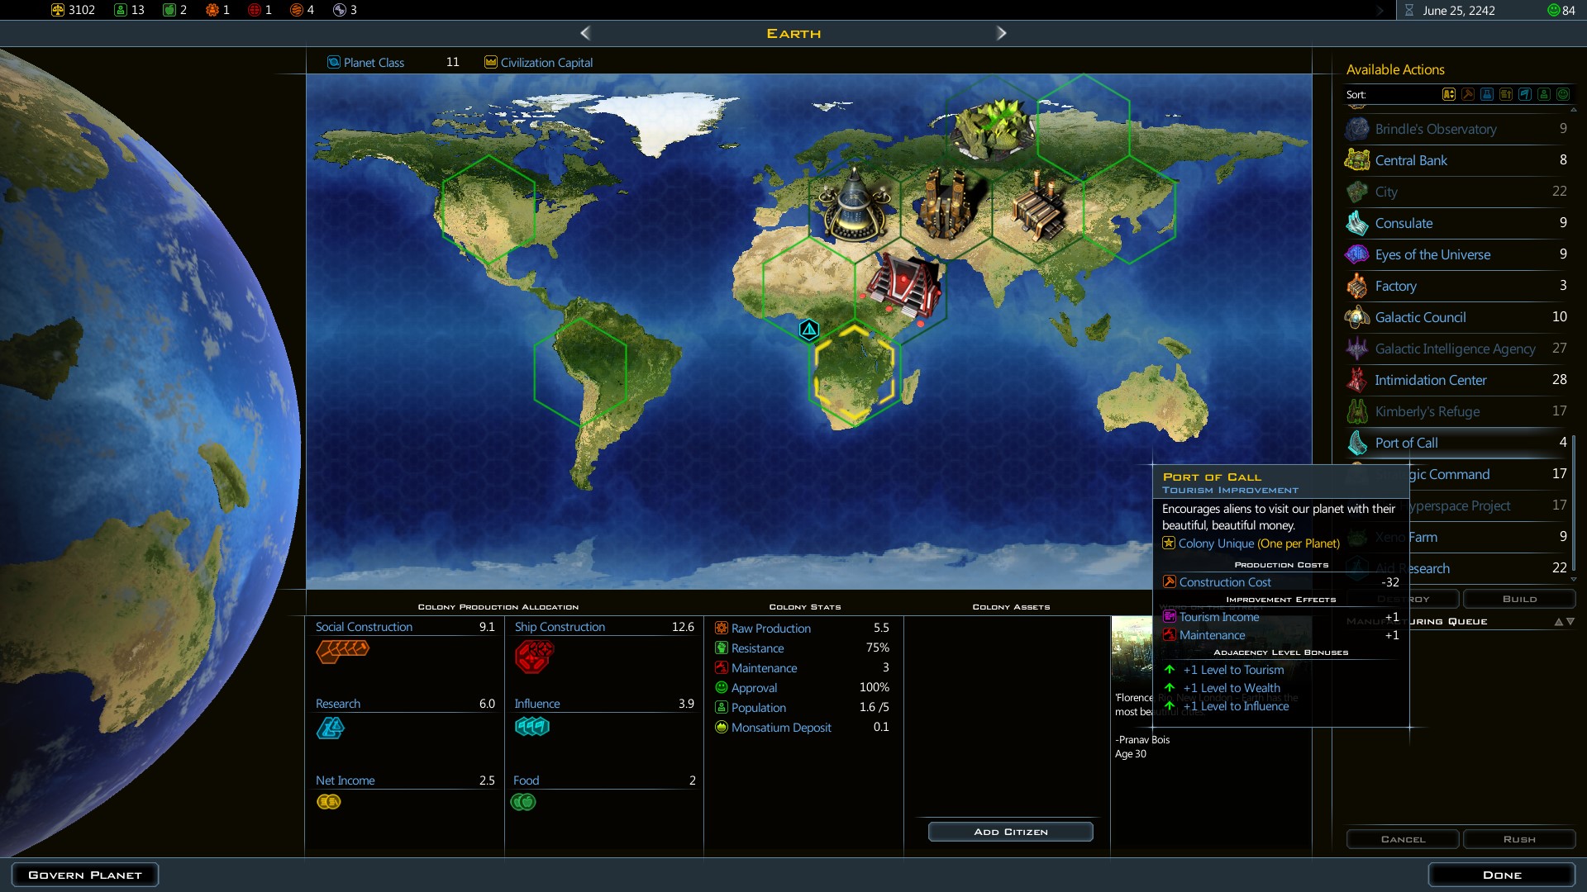Screen dimensions: 1587x892
Task: Go to previous planet with left arrow
Action: (x=585, y=33)
